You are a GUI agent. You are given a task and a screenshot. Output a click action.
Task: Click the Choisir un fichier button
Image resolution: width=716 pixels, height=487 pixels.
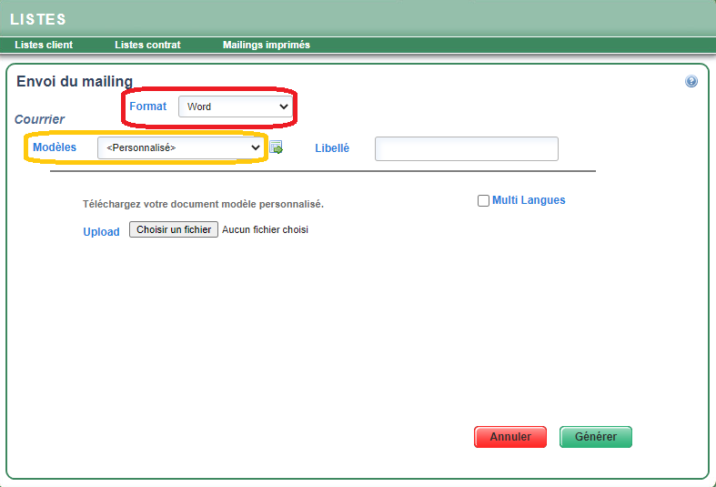(x=174, y=230)
